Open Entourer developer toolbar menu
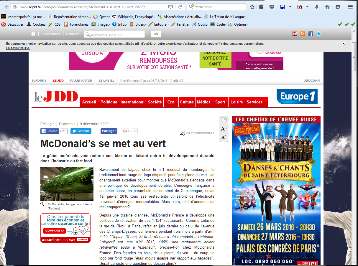Viewport: 358px width, 266px height. pos(159,24)
